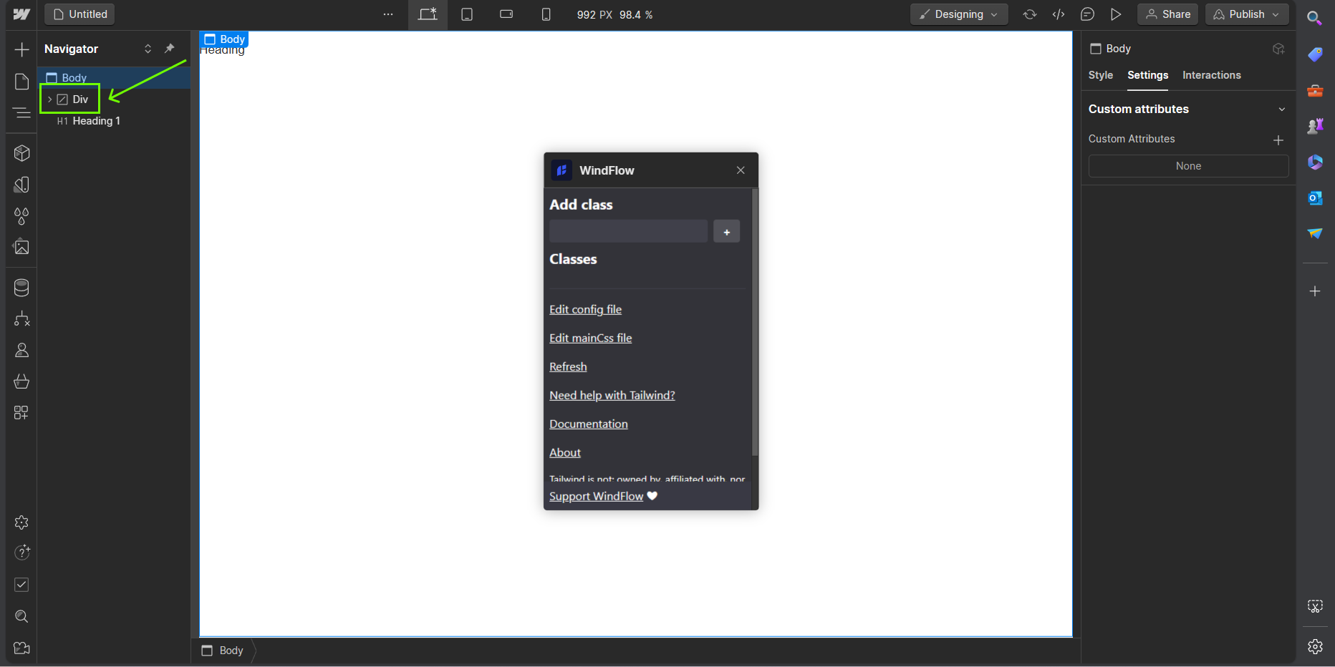
Task: Click the Share button
Action: point(1167,14)
